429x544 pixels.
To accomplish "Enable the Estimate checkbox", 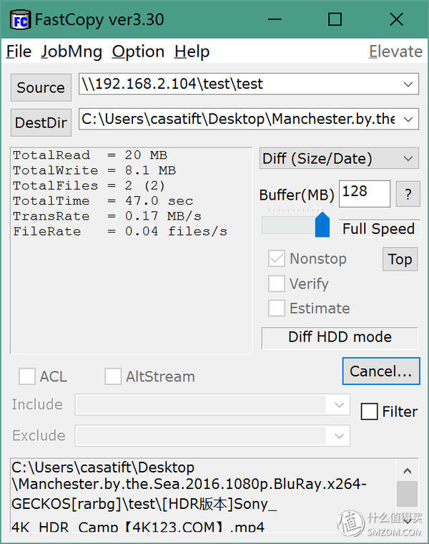I will point(277,309).
